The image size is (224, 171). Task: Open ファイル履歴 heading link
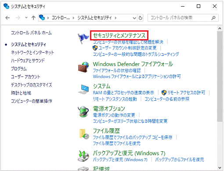(x=106, y=131)
